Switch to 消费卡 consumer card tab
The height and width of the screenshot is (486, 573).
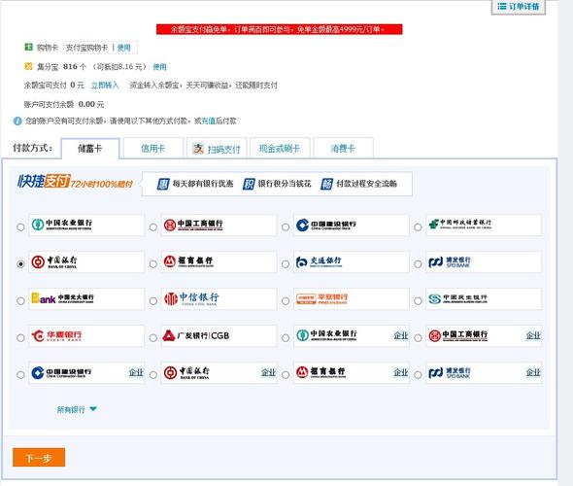(343, 148)
